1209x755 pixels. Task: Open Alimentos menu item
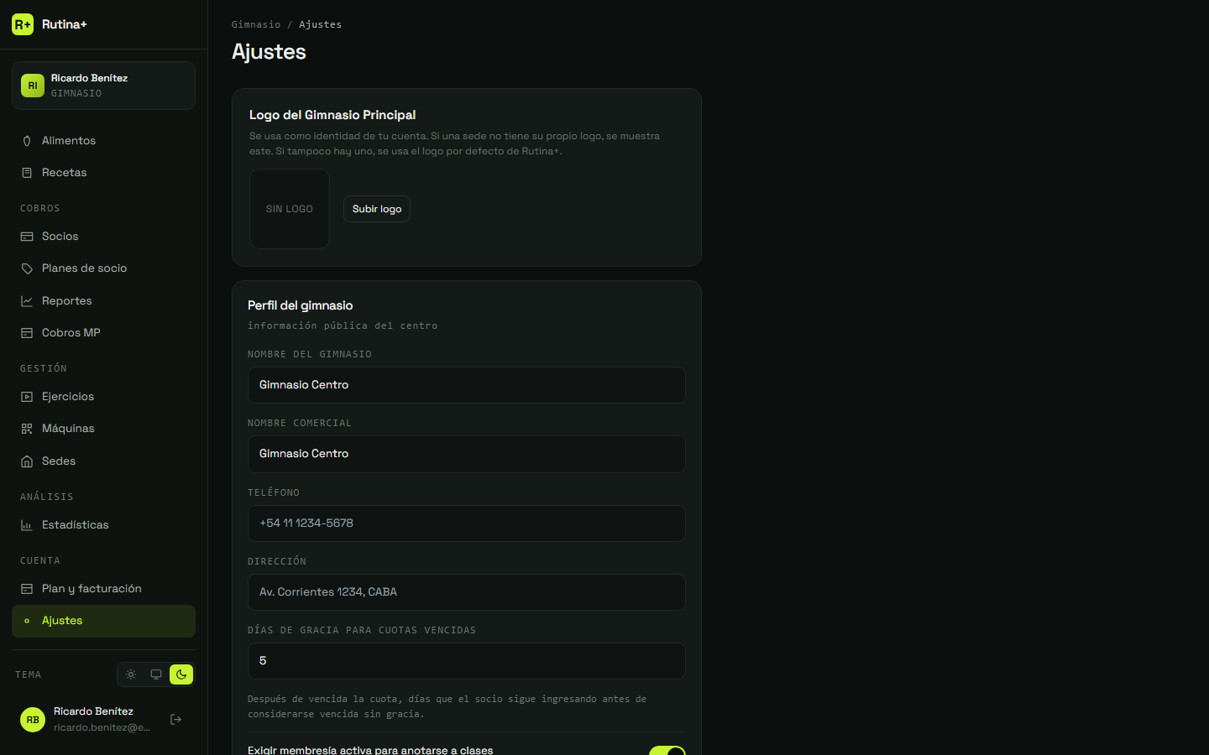[x=103, y=141]
